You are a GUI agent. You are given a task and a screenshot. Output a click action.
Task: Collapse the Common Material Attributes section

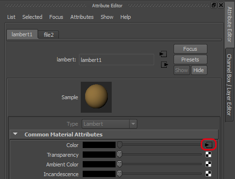tap(15, 134)
